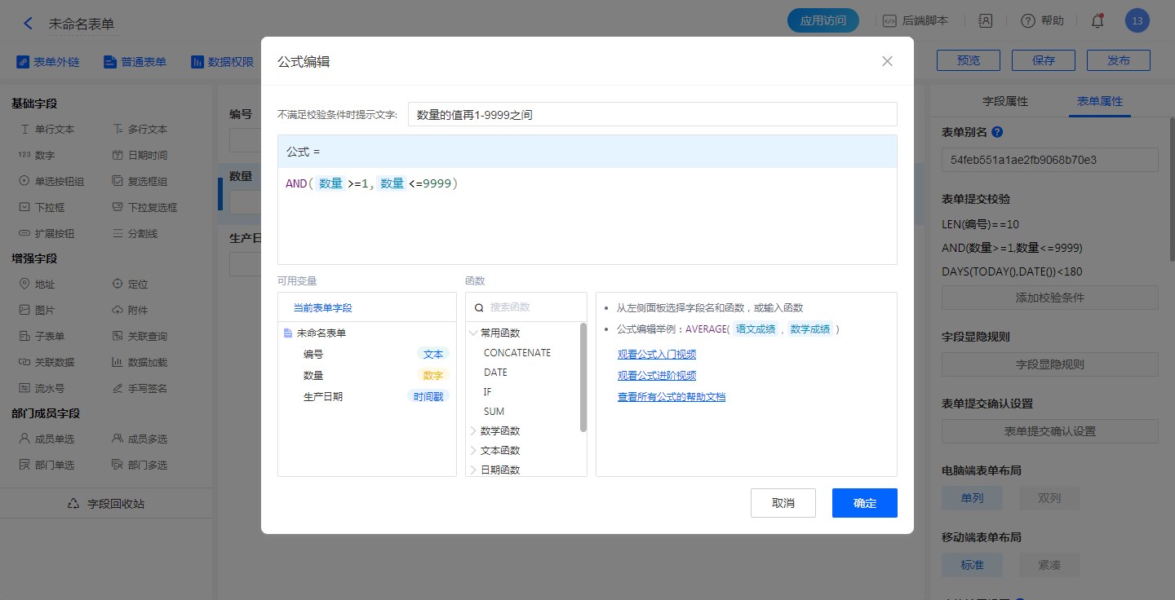
Task: Switch to the 字段属性 tab
Action: point(1005,102)
